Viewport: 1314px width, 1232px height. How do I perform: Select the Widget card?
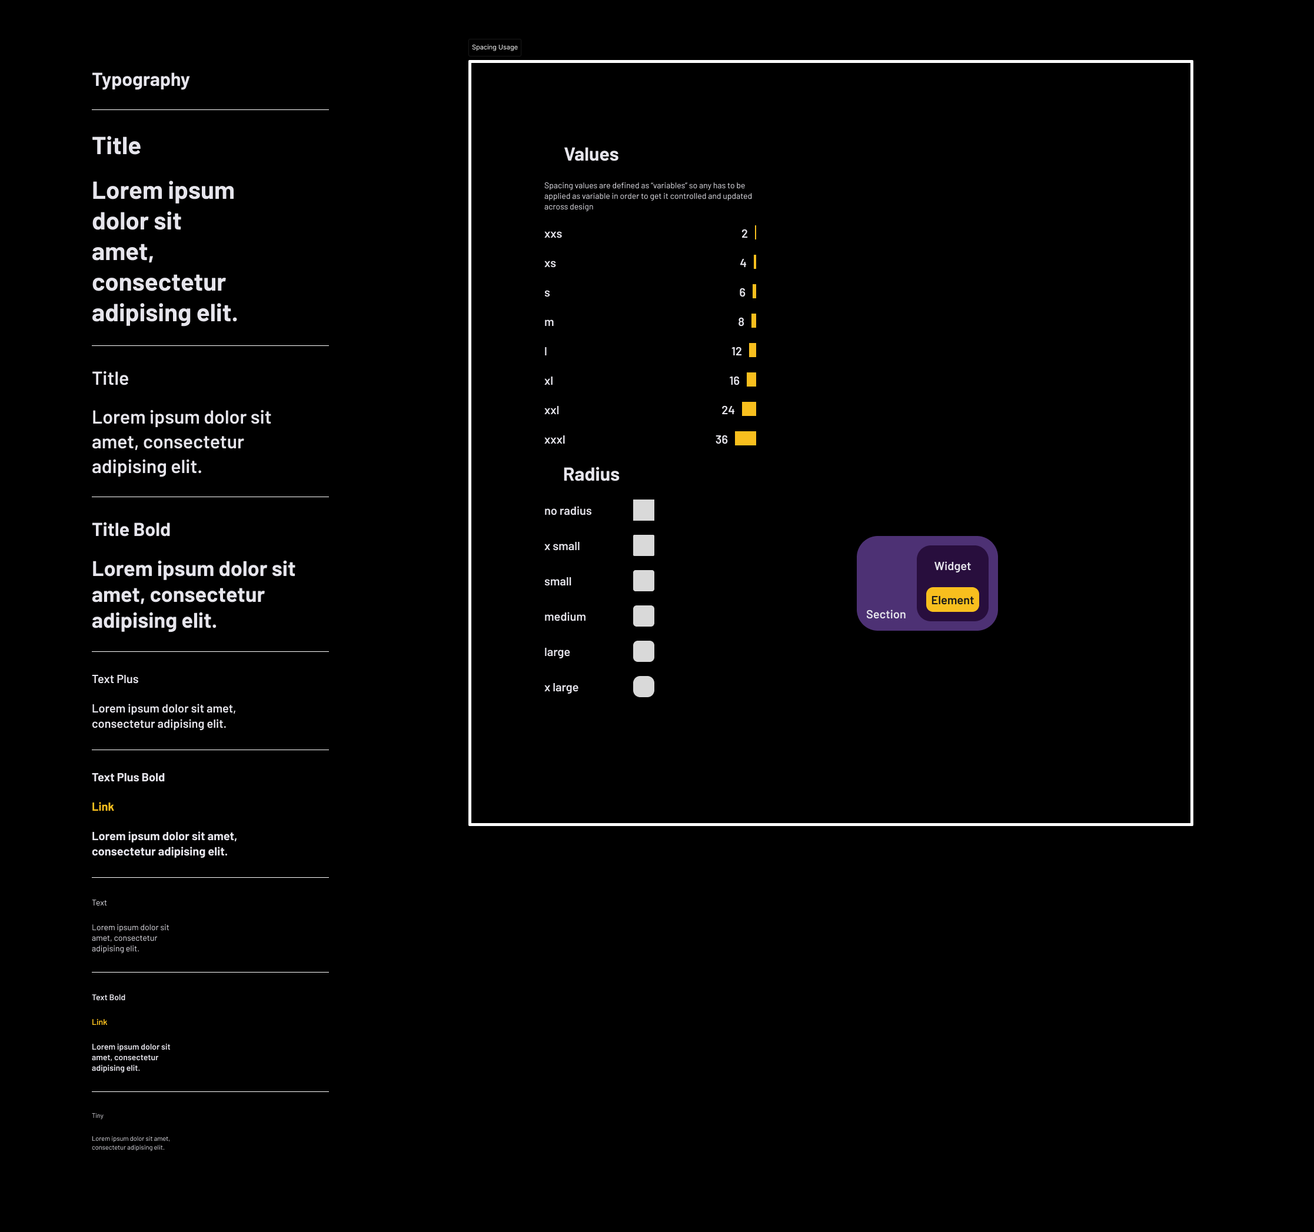point(952,566)
